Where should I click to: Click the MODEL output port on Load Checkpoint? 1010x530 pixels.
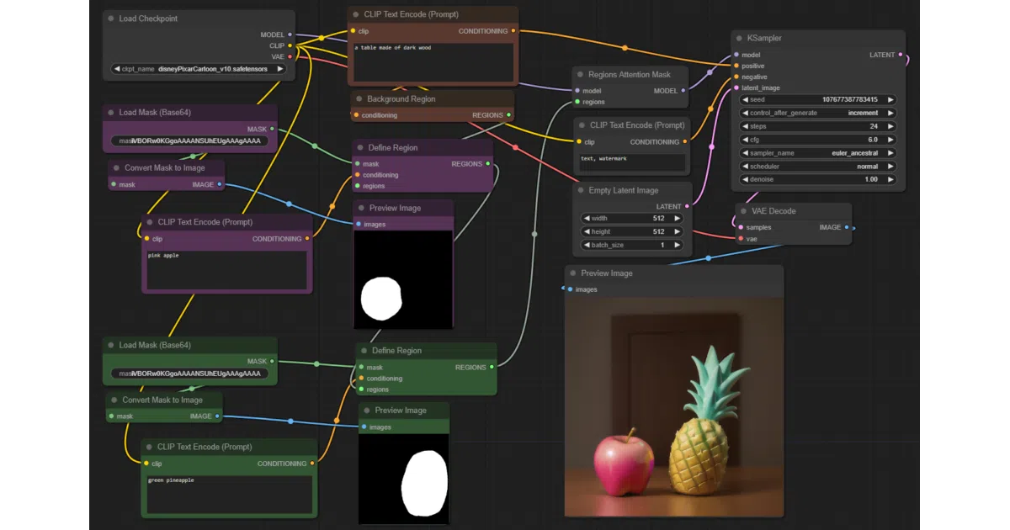(290, 34)
